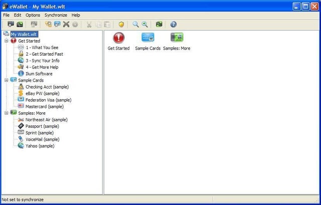321x205 pixels.
Task: Select Samples: More category in tree
Action: coord(32,113)
